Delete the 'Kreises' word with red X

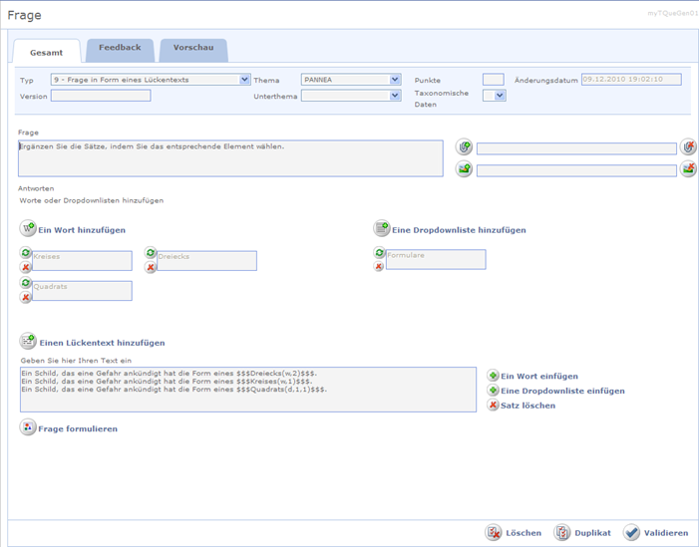click(26, 267)
